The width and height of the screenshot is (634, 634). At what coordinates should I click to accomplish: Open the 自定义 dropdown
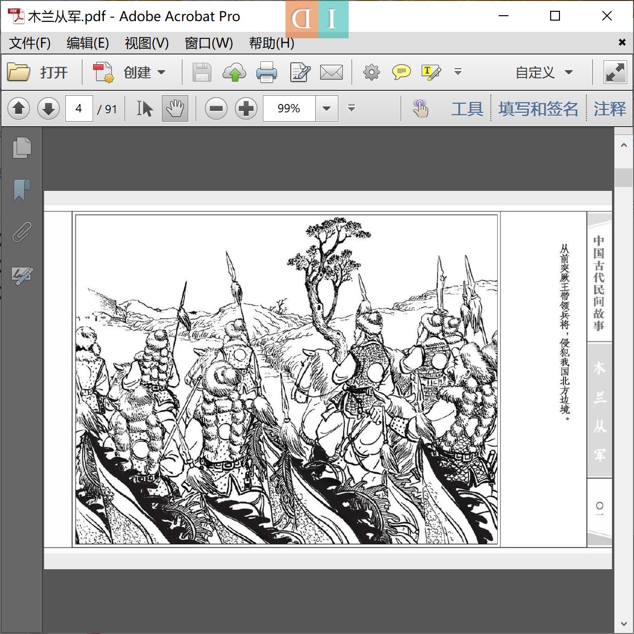click(544, 72)
